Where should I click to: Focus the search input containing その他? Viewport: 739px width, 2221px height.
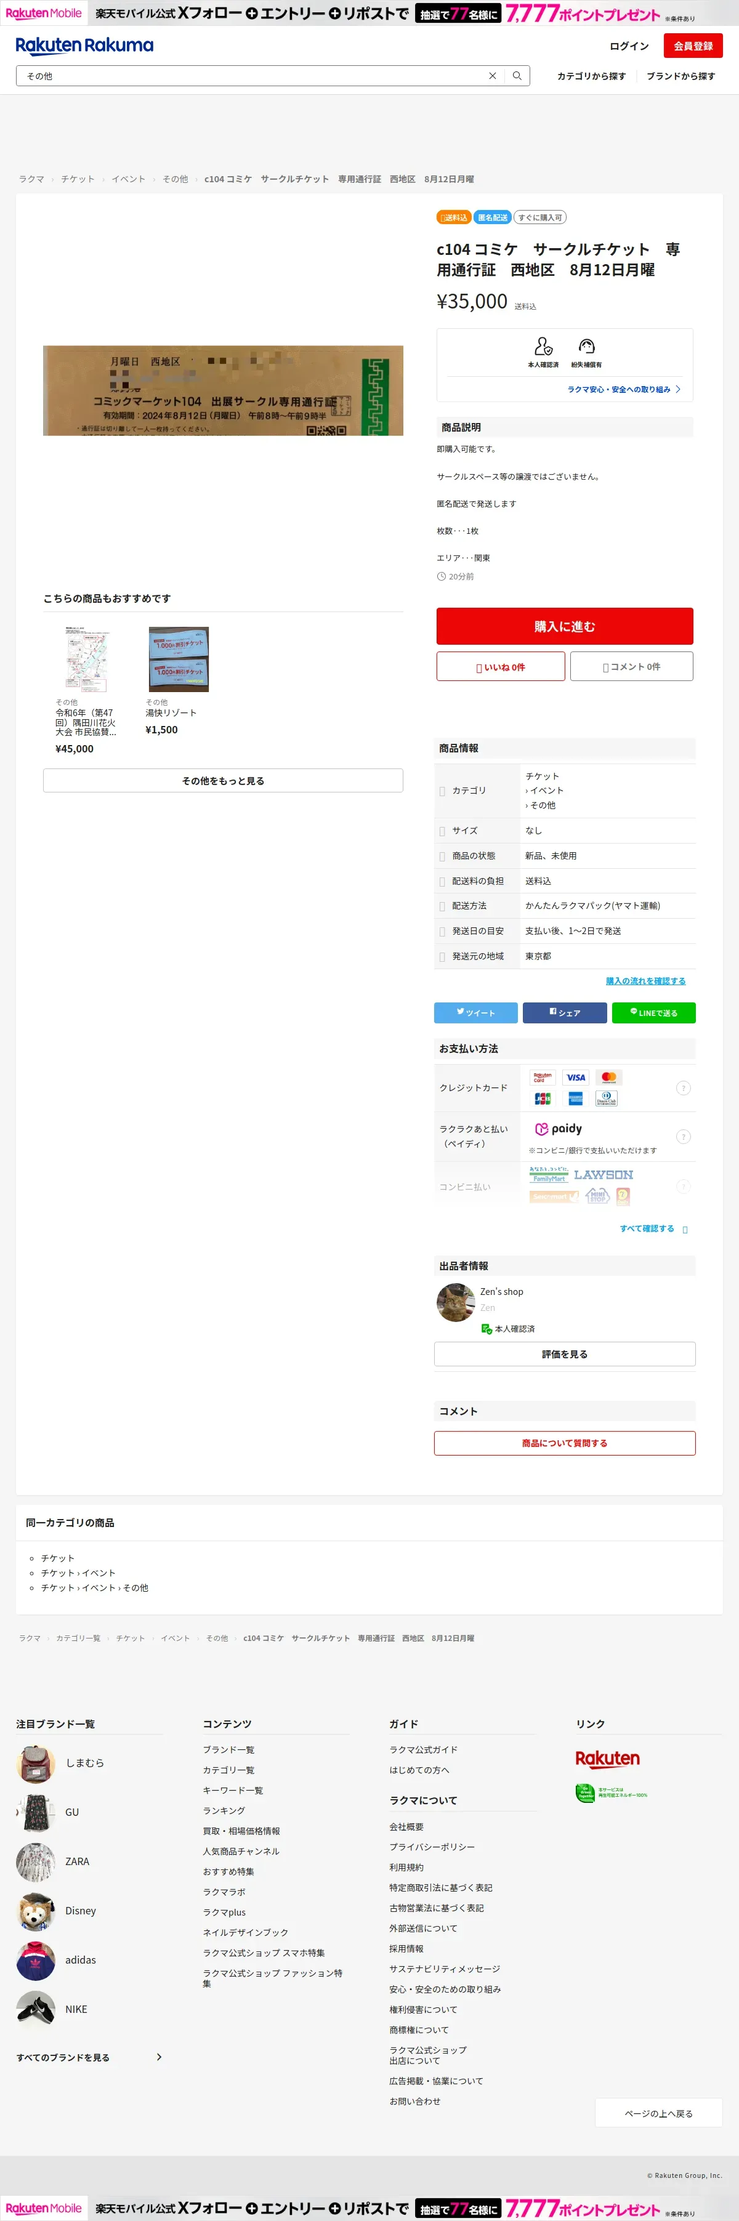tap(250, 76)
